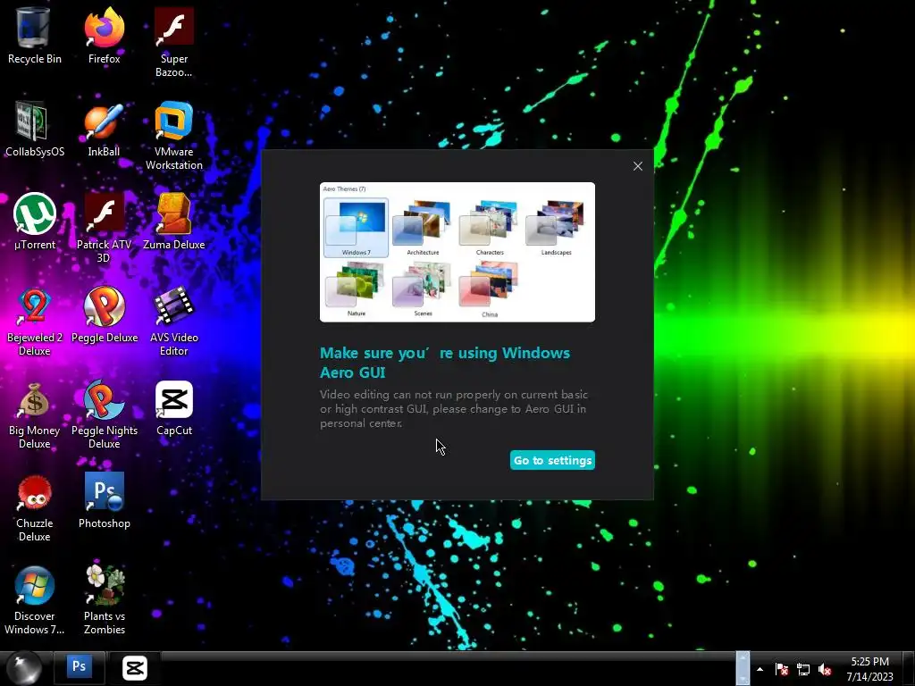This screenshot has width=915, height=686.
Task: Close the Aero GUI warning dialog
Action: pyautogui.click(x=638, y=166)
